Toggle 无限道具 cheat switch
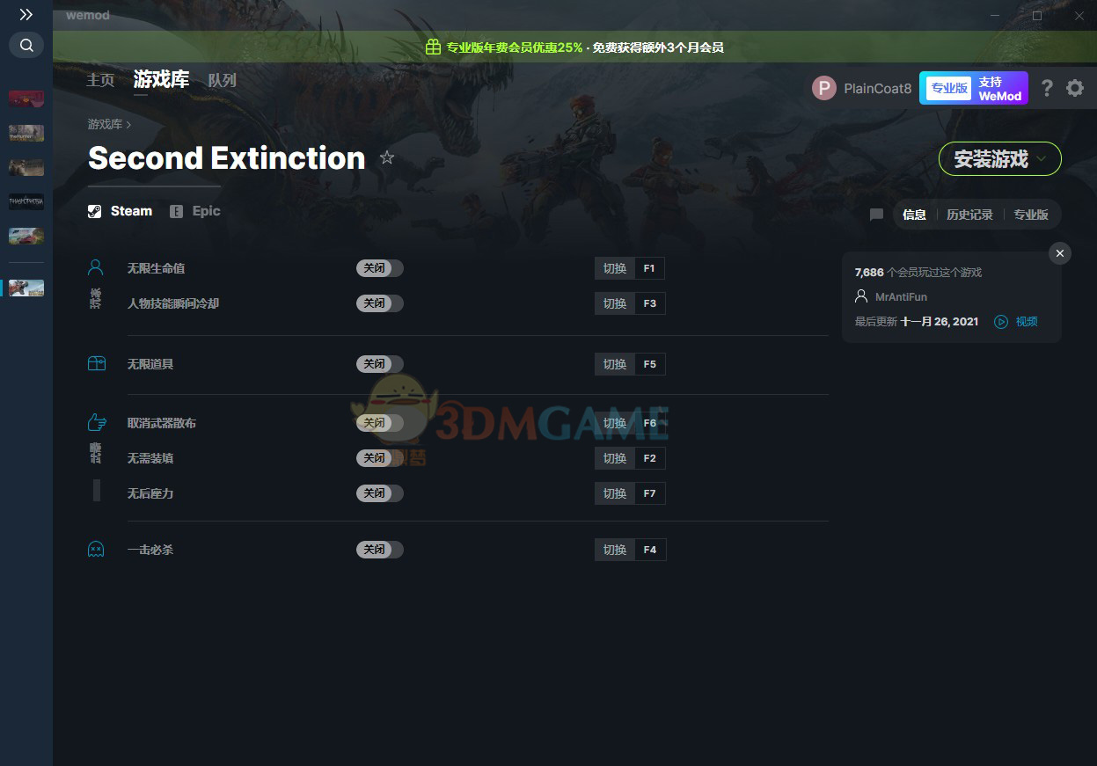Image resolution: width=1097 pixels, height=766 pixels. (x=380, y=364)
